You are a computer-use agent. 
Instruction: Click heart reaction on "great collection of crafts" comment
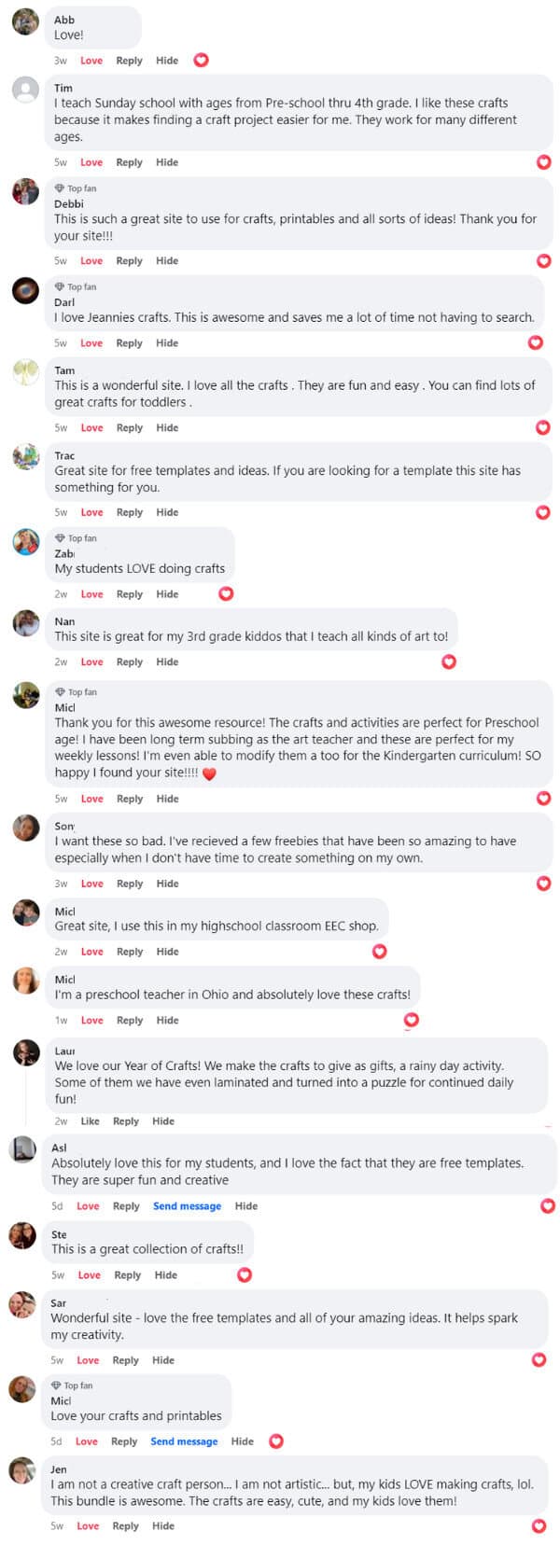click(x=245, y=1274)
